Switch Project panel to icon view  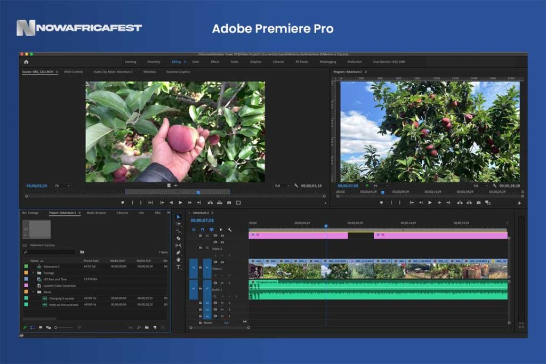[x=41, y=327]
